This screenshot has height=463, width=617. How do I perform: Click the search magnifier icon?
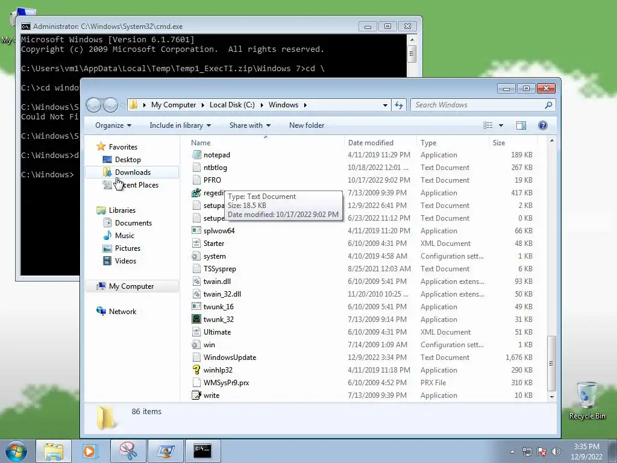pos(548,105)
